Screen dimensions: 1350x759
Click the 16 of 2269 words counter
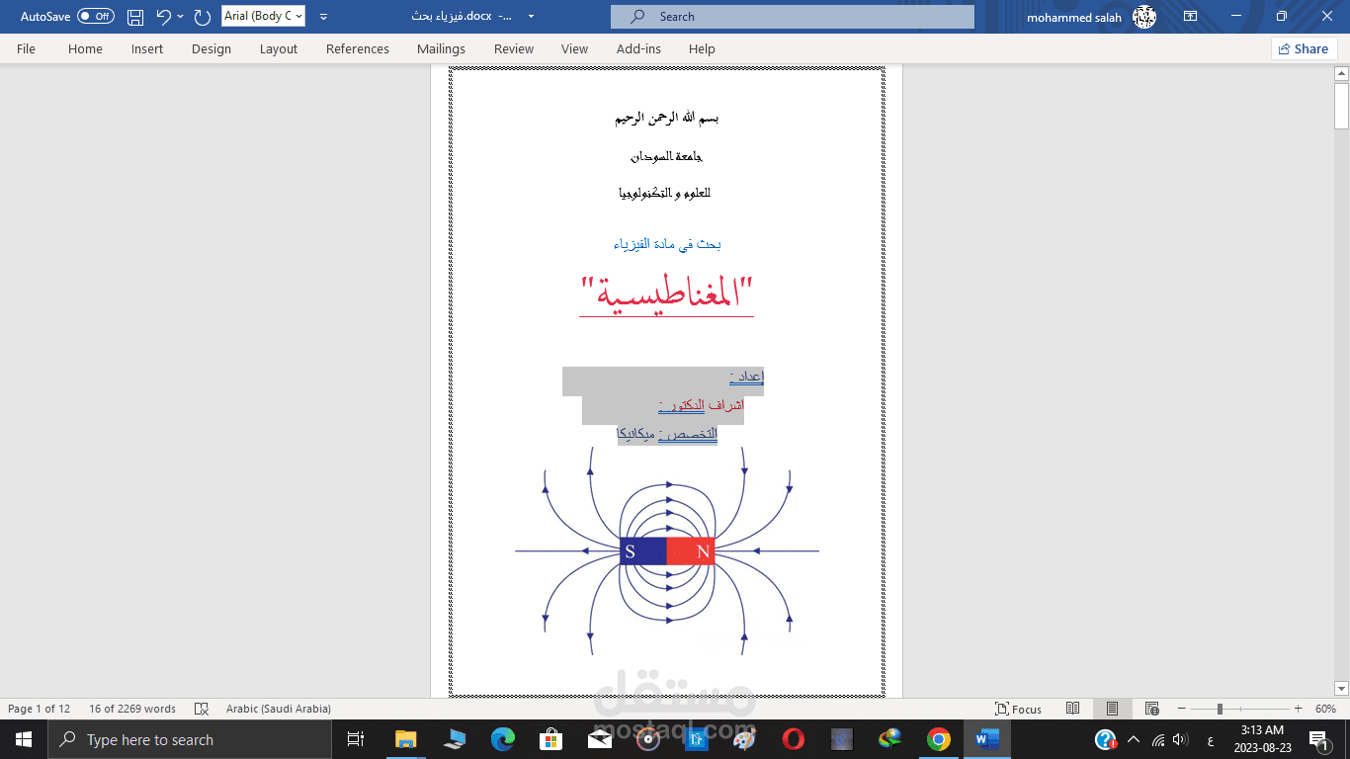pyautogui.click(x=132, y=709)
